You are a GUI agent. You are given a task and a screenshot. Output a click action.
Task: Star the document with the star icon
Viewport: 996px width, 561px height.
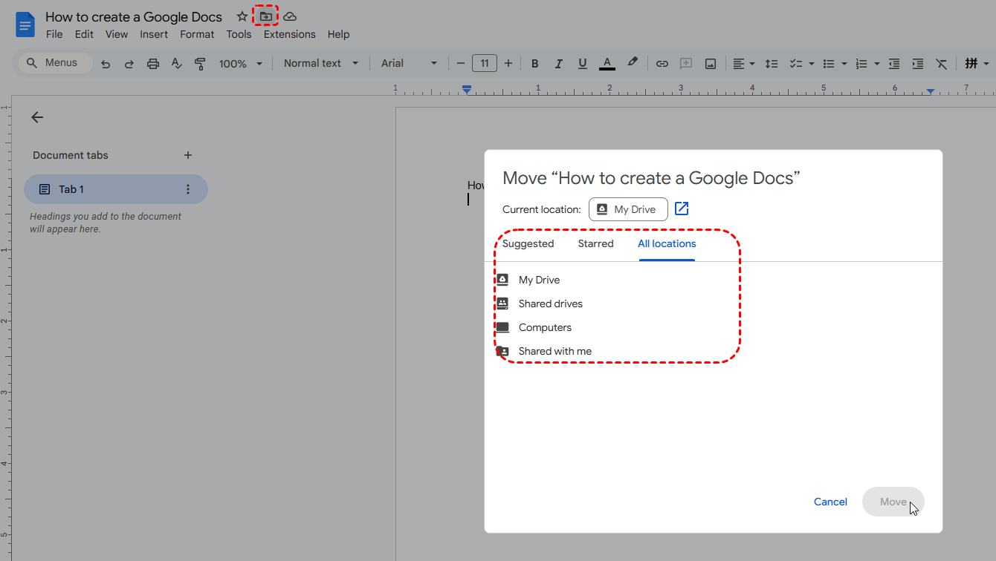point(242,16)
